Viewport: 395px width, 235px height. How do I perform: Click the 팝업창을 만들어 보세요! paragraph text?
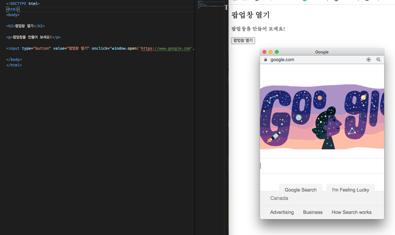258,29
